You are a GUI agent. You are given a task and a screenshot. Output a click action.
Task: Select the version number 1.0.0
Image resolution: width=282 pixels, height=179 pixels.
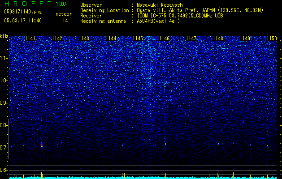[61, 4]
